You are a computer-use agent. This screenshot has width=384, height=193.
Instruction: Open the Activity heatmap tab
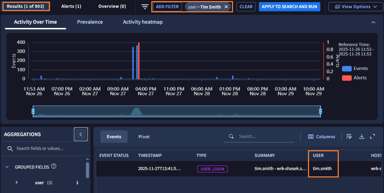(x=142, y=22)
